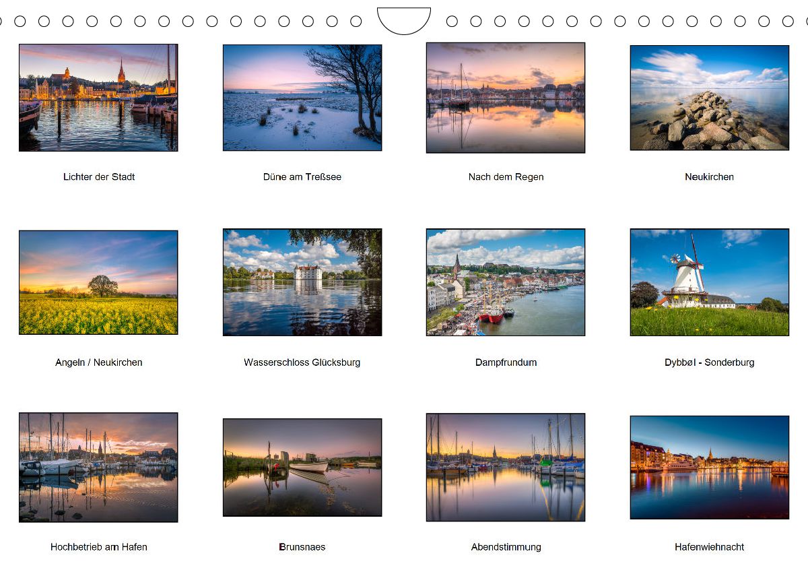Open the Hochbetrieb am Hafen photo
The image size is (808, 576).
98,468
